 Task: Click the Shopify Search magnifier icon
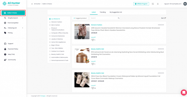tap(5, 18)
